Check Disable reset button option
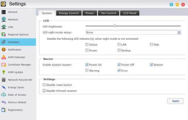Screen dimensions: 188x120 click(x=44, y=85)
